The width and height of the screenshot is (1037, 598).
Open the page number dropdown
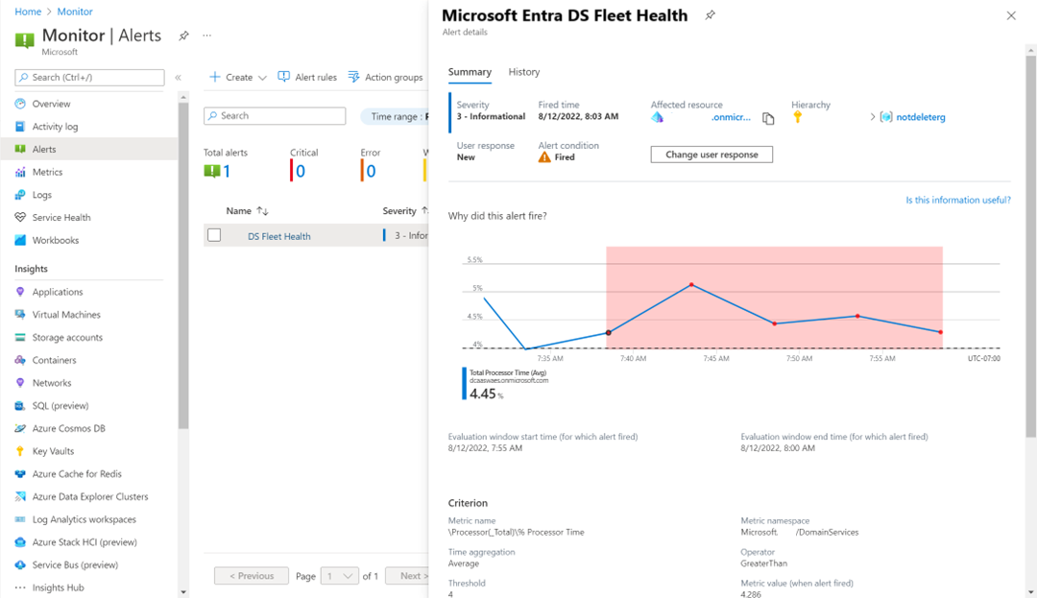point(341,576)
